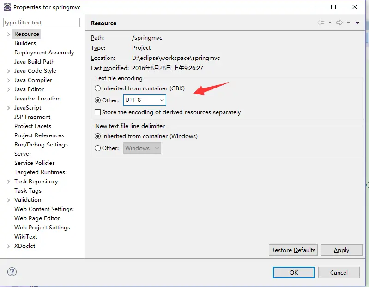Open the view menu triangle in header
Screen dimensions: 369x287
[x=357, y=23]
